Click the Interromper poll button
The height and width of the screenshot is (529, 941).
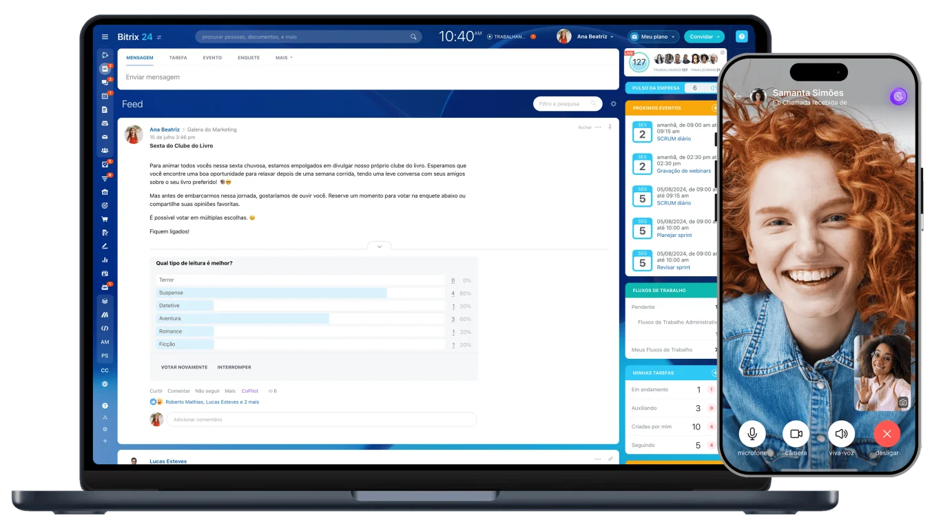click(234, 367)
